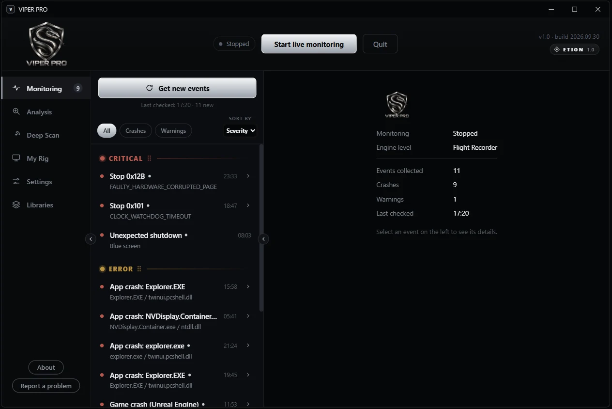
Task: Click the About button
Action: tap(46, 367)
